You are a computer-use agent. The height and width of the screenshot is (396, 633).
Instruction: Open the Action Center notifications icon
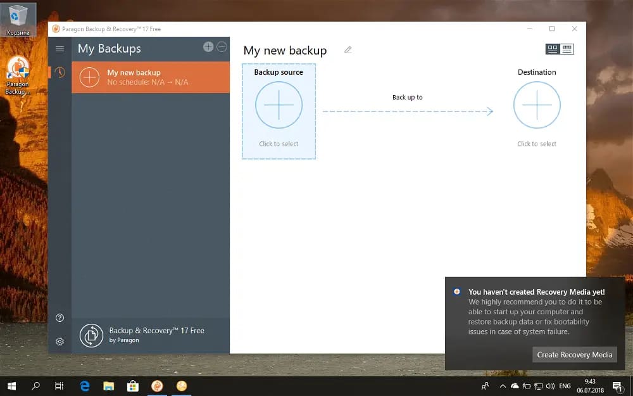[x=618, y=386]
